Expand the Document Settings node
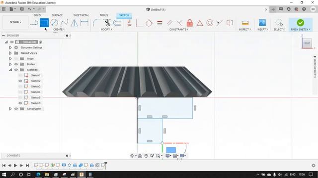This screenshot has width=318, height=178. (10, 47)
